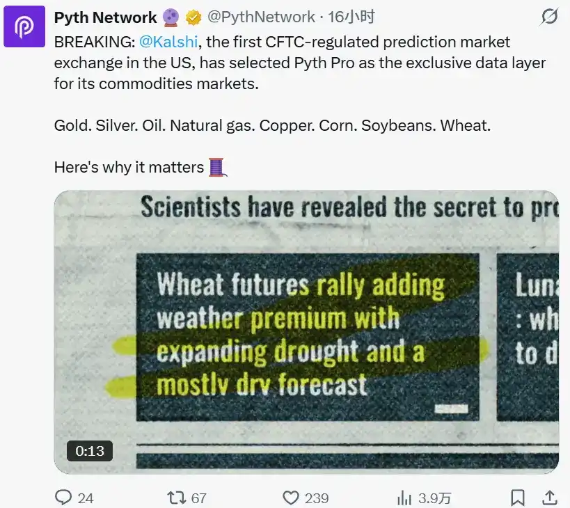
Task: Bookmark the post using the bookmark icon
Action: click(518, 498)
